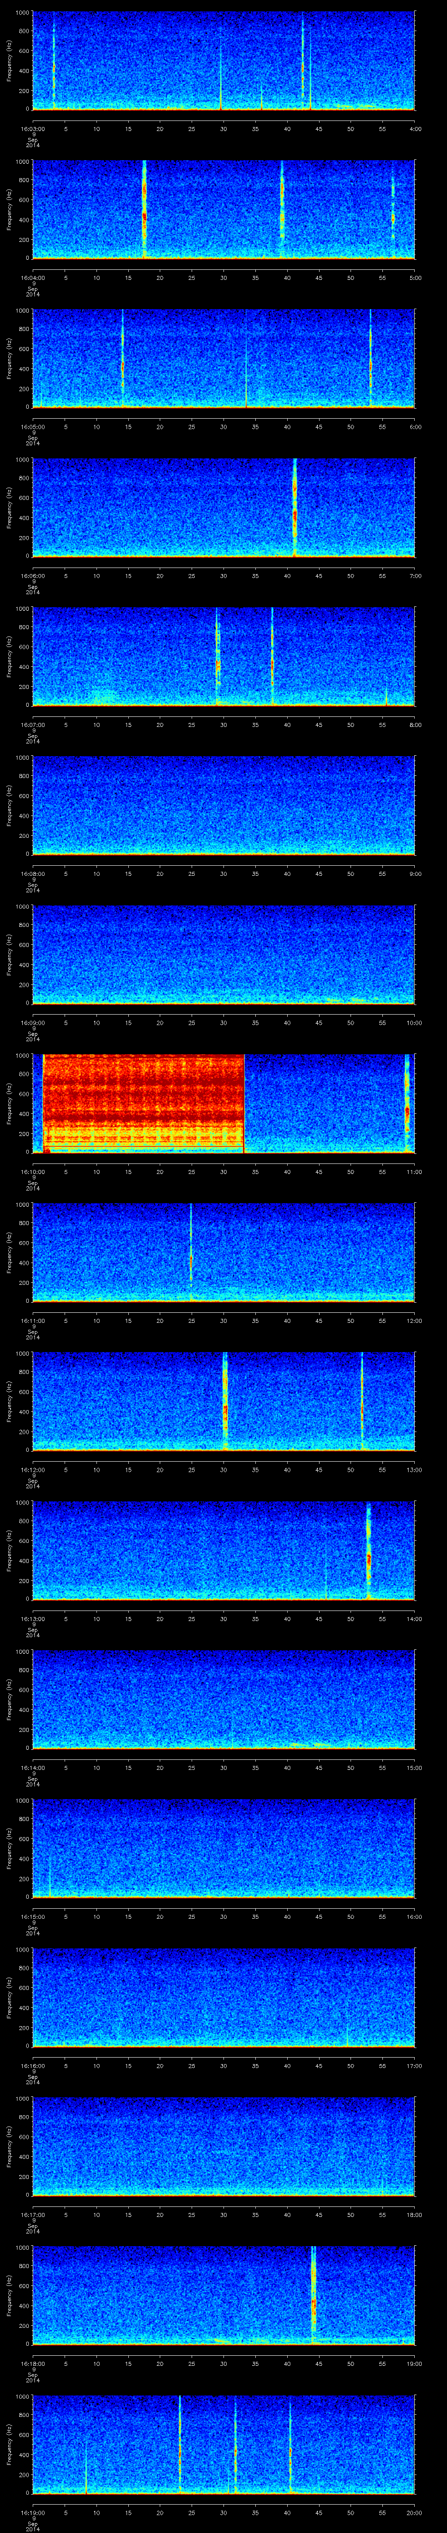Click the burst at 14 seconds in 16:05 panel

point(123,359)
